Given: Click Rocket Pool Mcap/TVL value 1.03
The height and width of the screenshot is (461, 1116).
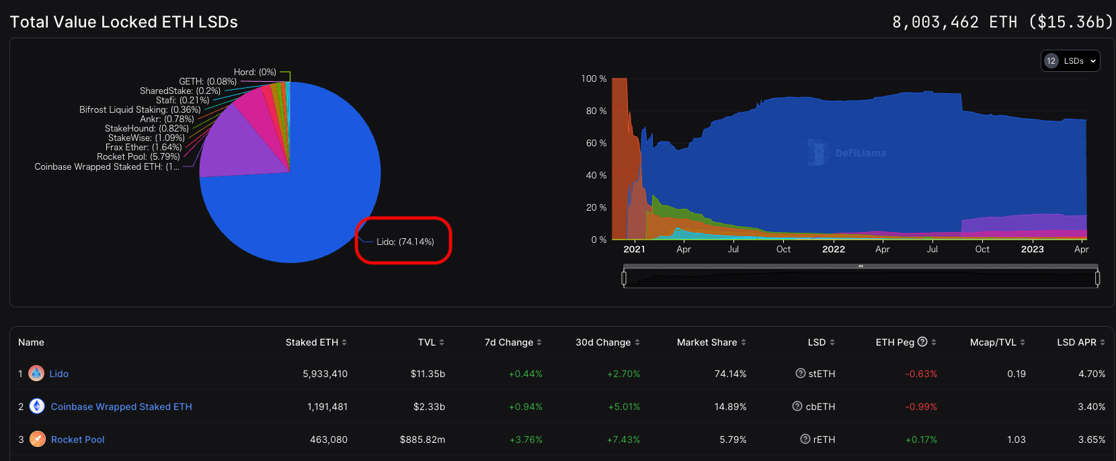Looking at the screenshot, I should pos(1017,440).
